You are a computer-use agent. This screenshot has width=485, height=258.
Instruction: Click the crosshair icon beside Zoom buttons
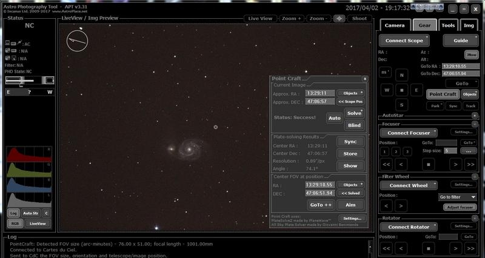(339, 18)
